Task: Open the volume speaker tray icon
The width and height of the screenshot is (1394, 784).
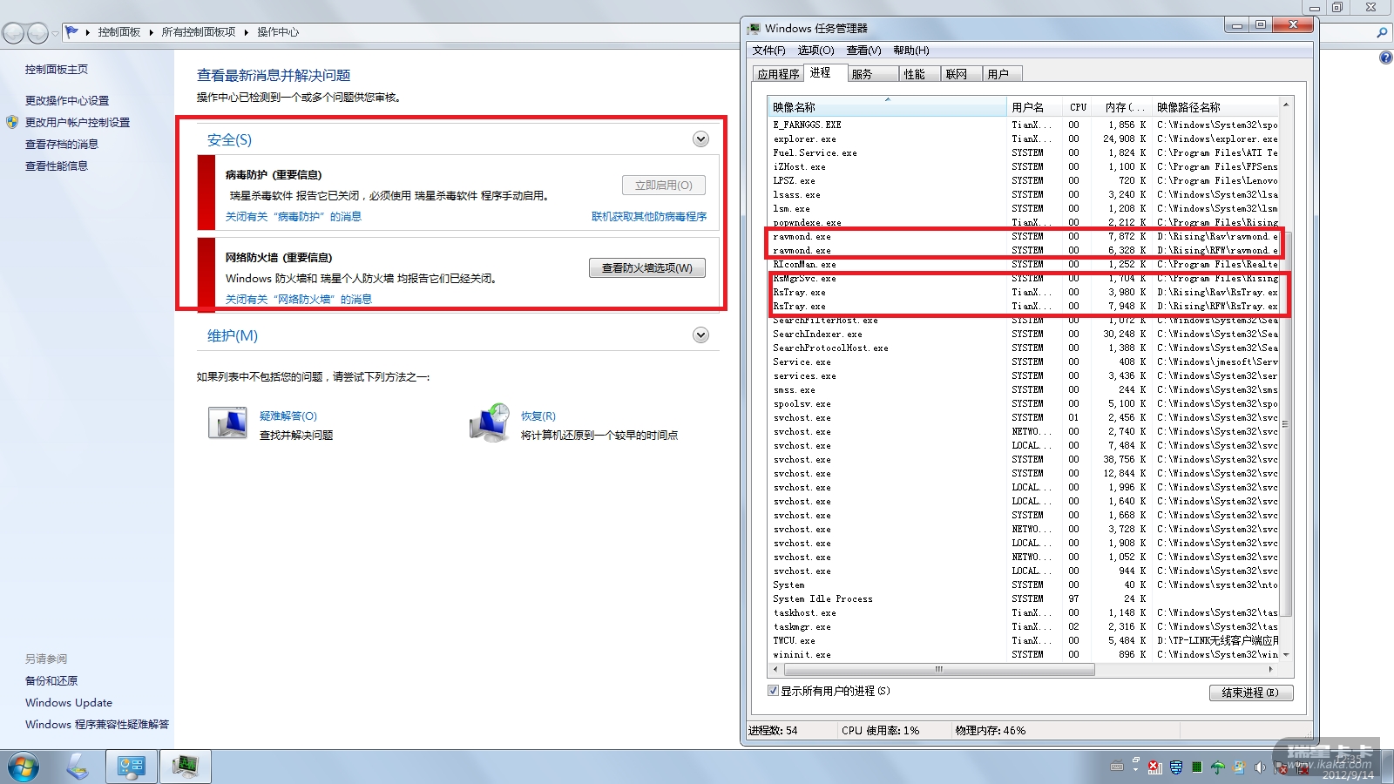Action: click(1260, 767)
